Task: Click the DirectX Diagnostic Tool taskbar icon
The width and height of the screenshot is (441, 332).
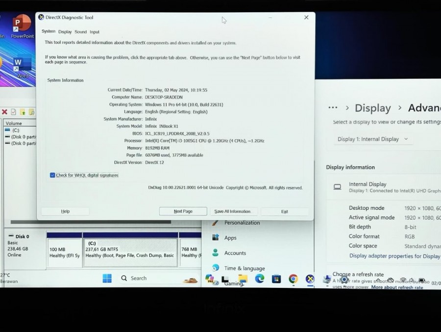Action: [310, 279]
